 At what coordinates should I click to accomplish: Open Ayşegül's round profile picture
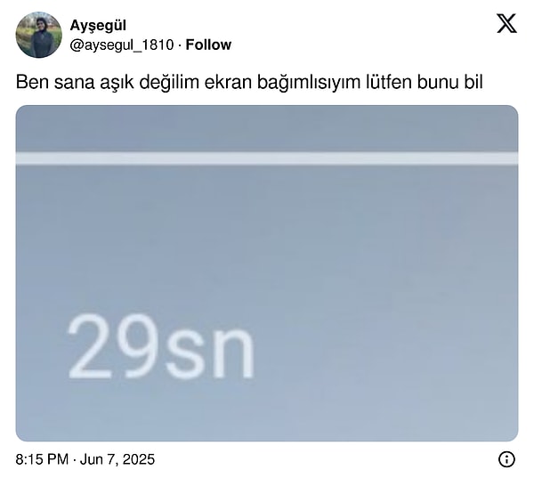pyautogui.click(x=39, y=35)
